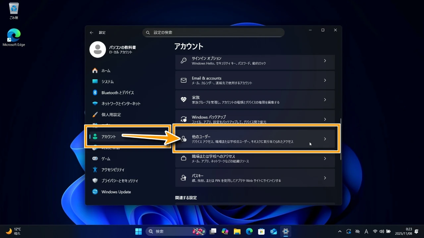The width and height of the screenshot is (424, 238).
Task: Open 職場または学校へのアクセス row
Action: 255,158
